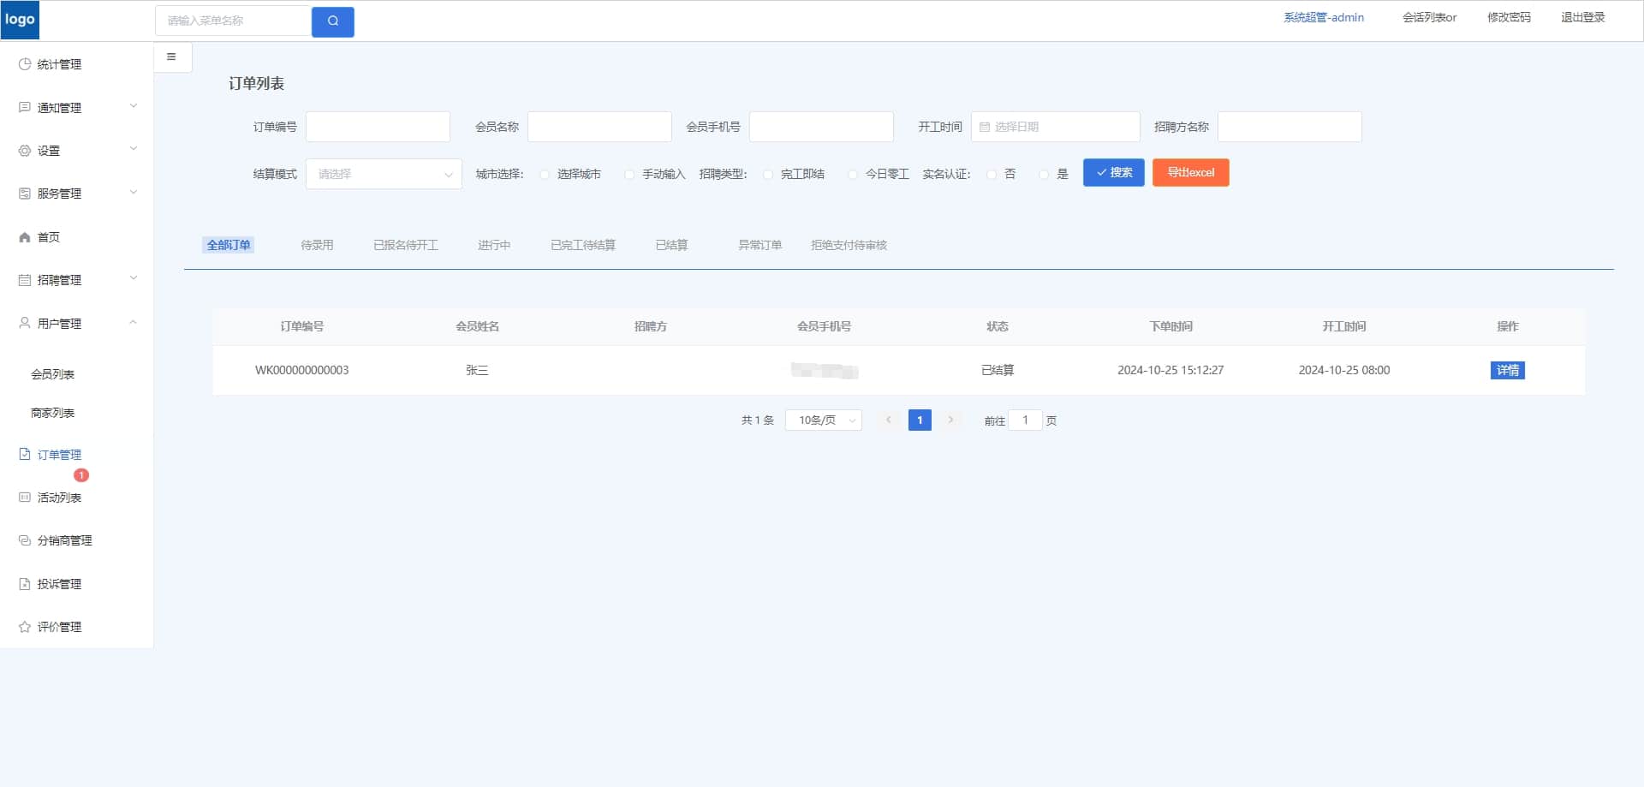The image size is (1644, 787).
Task: Click the 分销商管理 sidebar icon
Action: (x=25, y=540)
